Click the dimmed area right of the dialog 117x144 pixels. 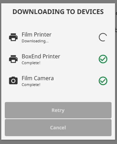[x=116, y=71]
